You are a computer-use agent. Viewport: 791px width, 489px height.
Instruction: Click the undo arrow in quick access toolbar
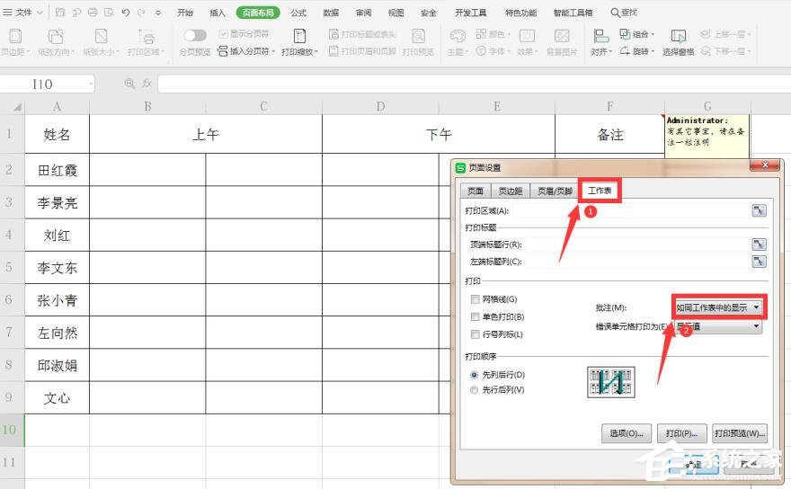coord(126,13)
